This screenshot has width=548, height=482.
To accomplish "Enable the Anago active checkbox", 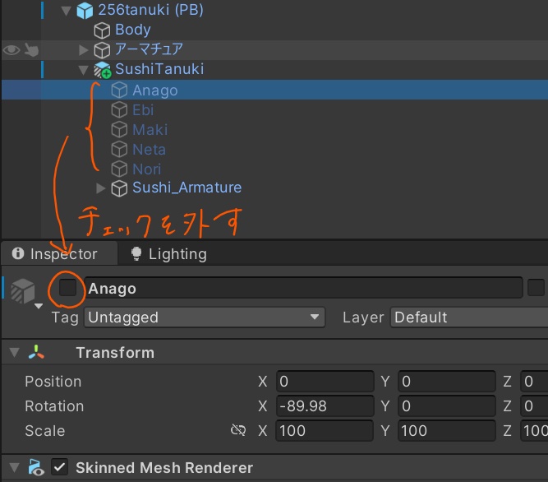I will [67, 288].
